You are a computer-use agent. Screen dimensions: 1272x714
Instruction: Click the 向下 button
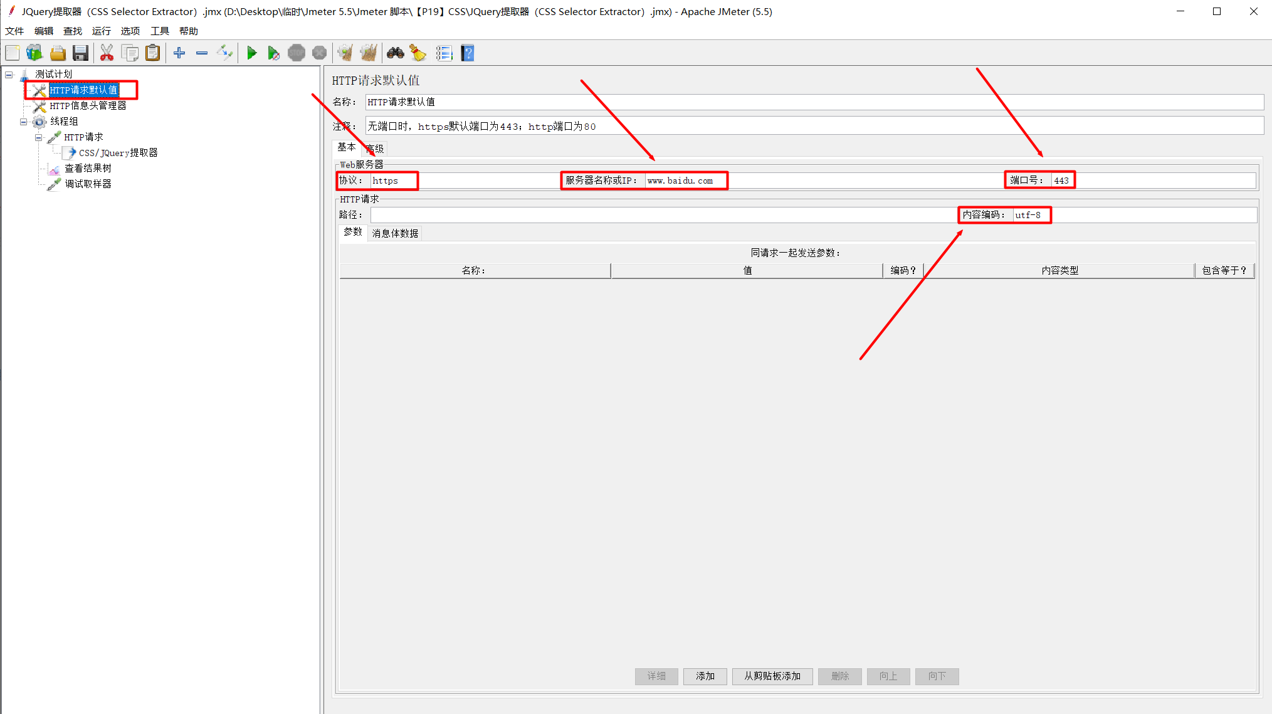click(x=937, y=676)
